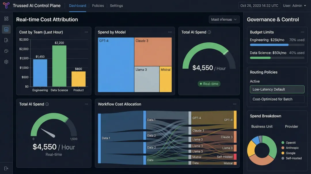The height and width of the screenshot is (174, 311).
Task: Select the Low-Latency Default routing policy
Action: point(277,89)
